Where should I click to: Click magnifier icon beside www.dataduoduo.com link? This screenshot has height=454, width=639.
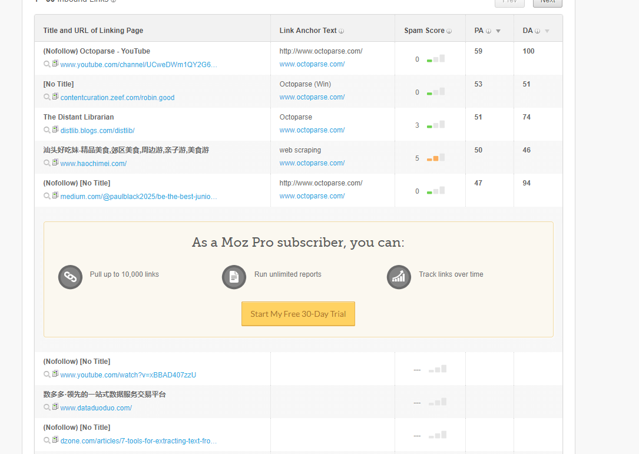point(47,407)
